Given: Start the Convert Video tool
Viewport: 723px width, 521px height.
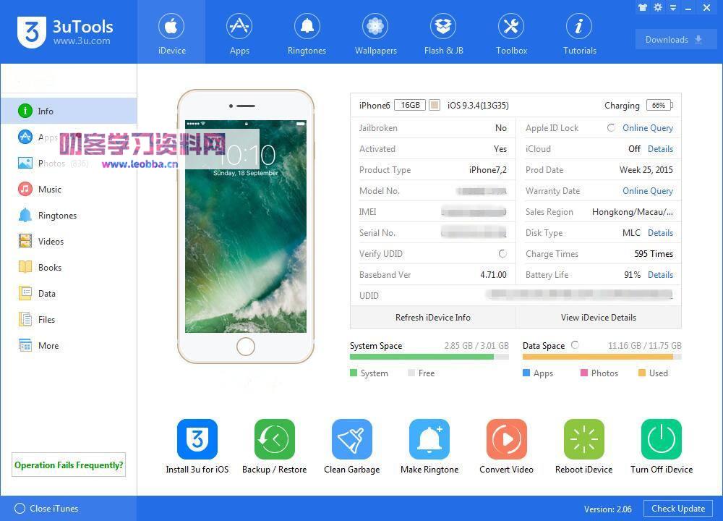Looking at the screenshot, I should (x=506, y=439).
